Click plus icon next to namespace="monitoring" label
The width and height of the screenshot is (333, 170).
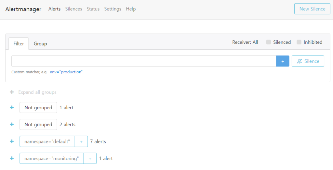point(90,158)
